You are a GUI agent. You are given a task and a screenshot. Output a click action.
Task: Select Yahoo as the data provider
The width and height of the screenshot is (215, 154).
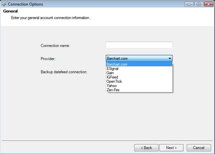[139, 86]
